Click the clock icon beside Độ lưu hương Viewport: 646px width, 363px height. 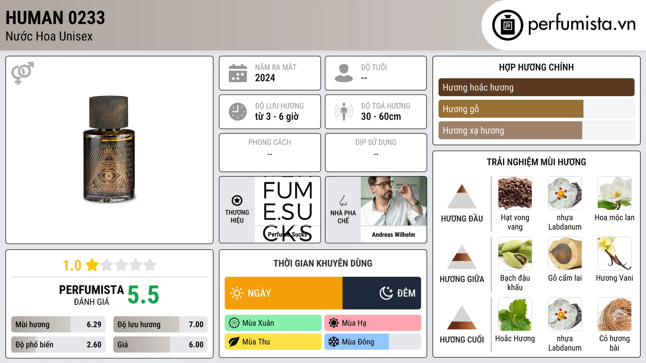(238, 112)
